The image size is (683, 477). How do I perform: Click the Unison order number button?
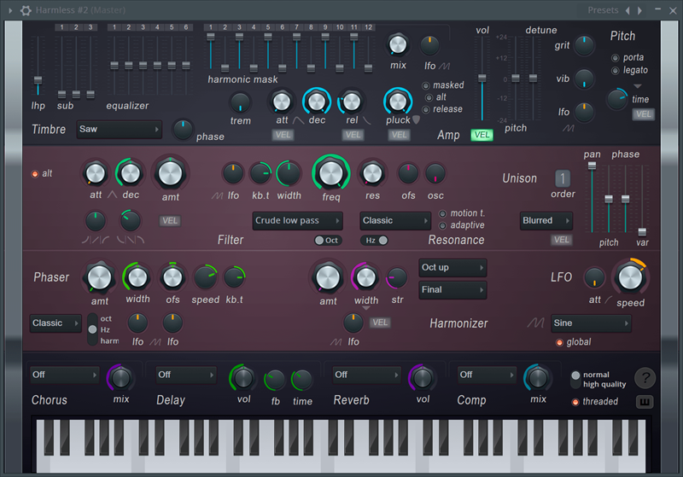[x=563, y=178]
